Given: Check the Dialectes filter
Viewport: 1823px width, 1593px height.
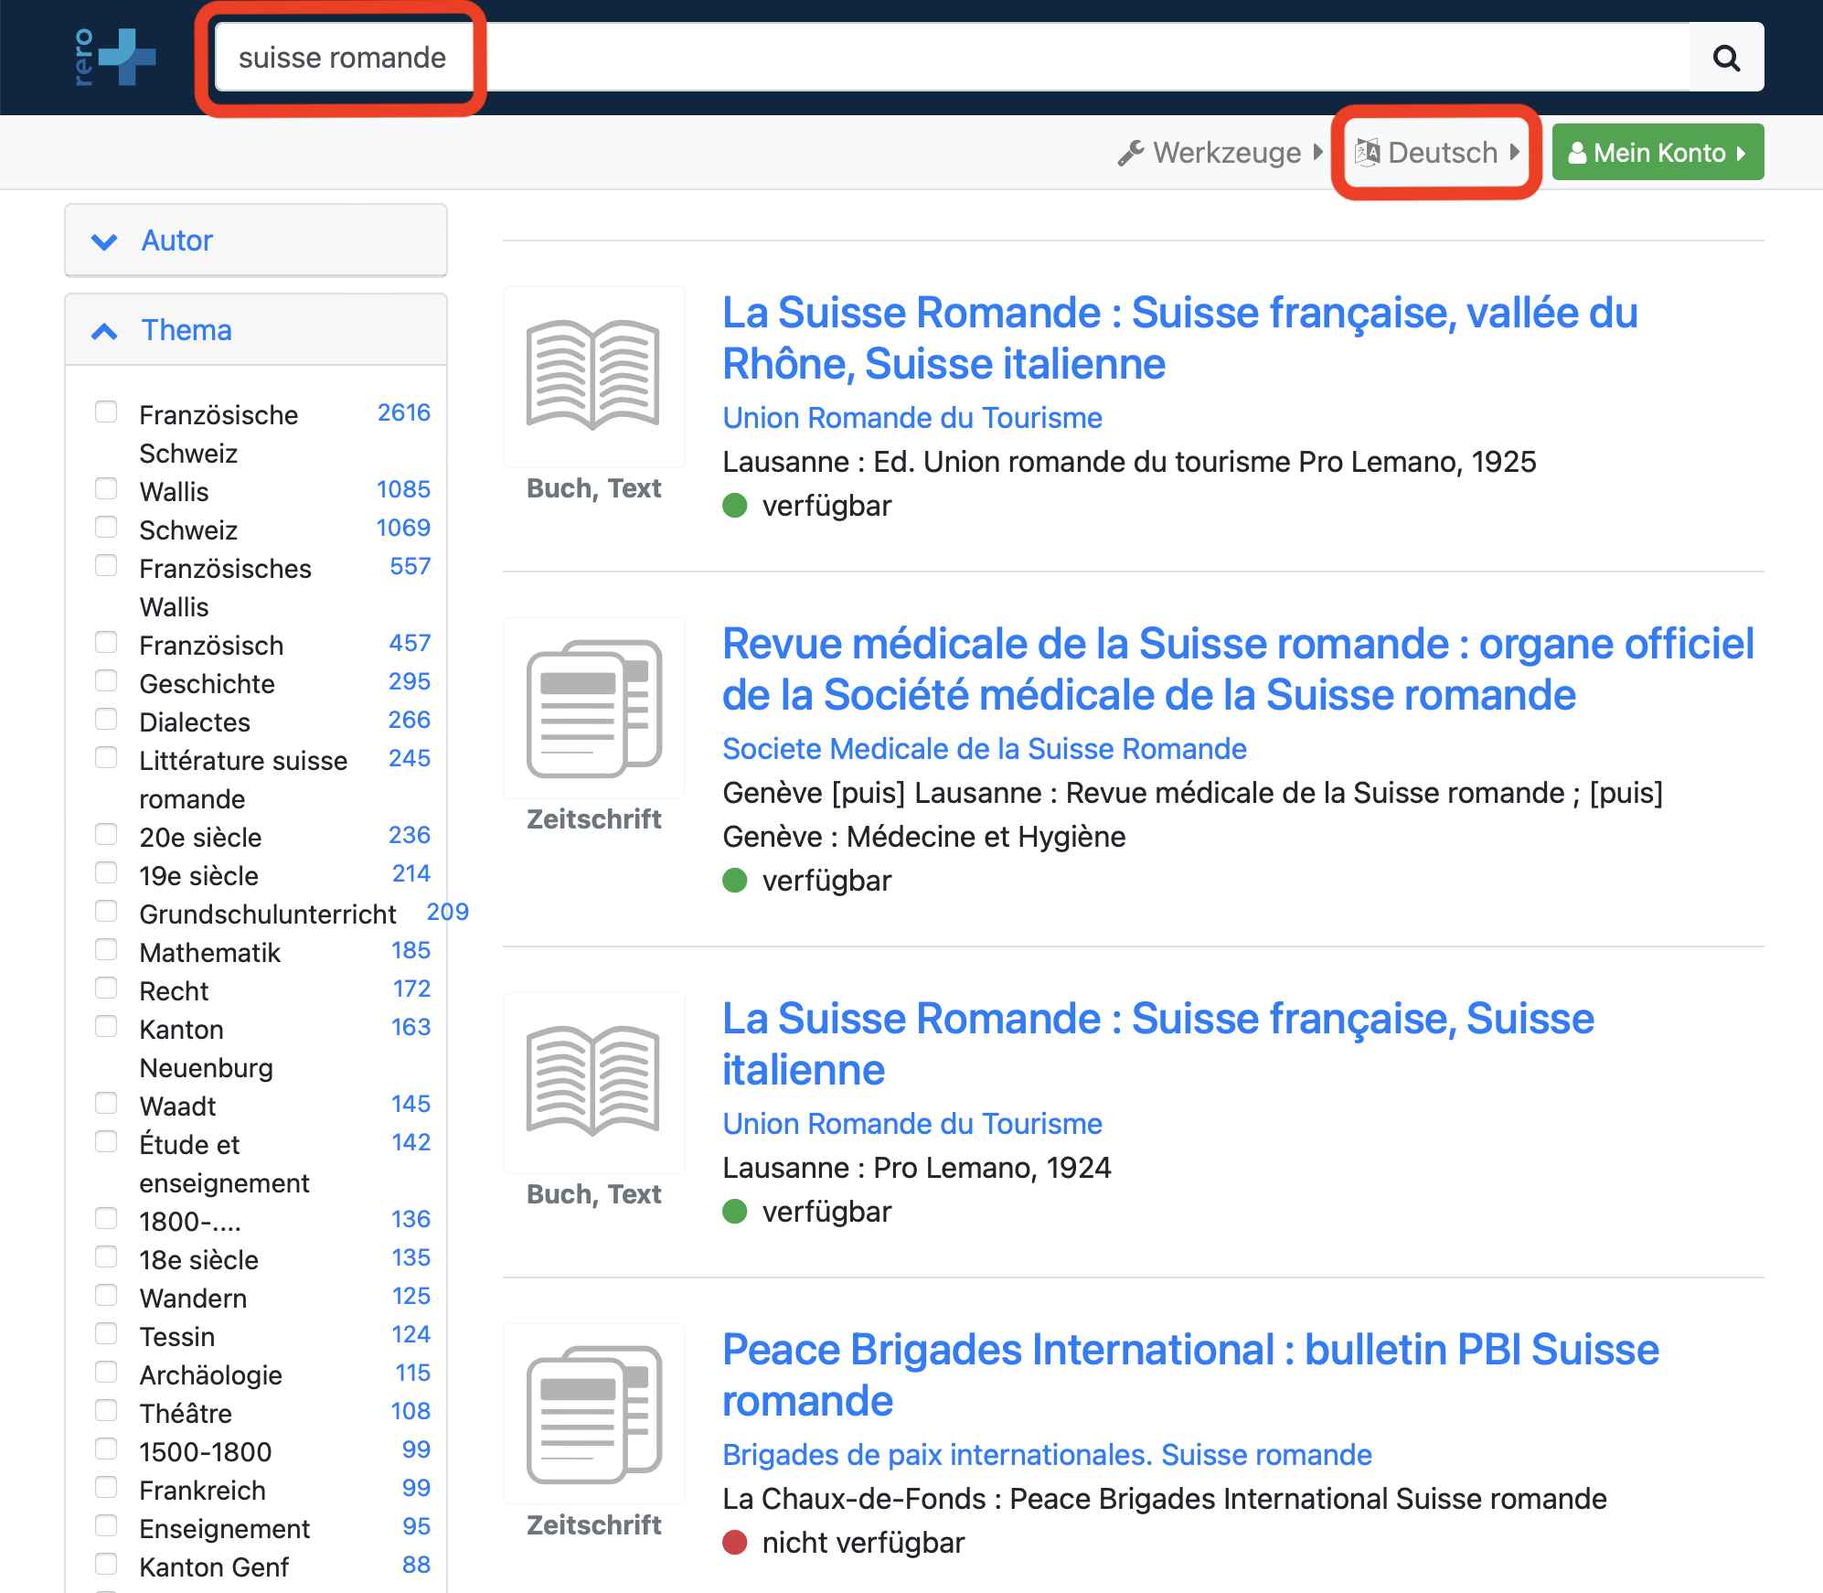Looking at the screenshot, I should [x=106, y=719].
